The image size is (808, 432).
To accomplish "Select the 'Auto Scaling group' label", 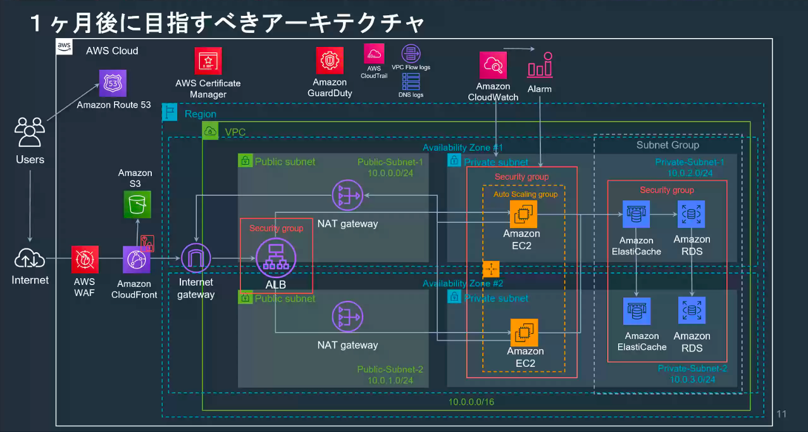I will 526,194.
